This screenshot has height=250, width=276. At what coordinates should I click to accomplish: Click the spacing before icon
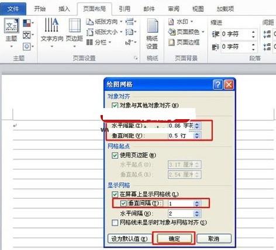[267, 34]
